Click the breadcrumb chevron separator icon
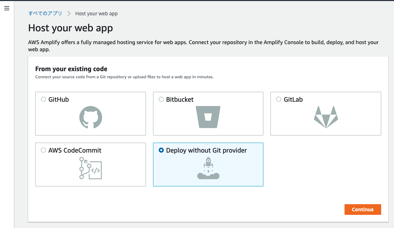The width and height of the screenshot is (394, 228). coord(69,14)
